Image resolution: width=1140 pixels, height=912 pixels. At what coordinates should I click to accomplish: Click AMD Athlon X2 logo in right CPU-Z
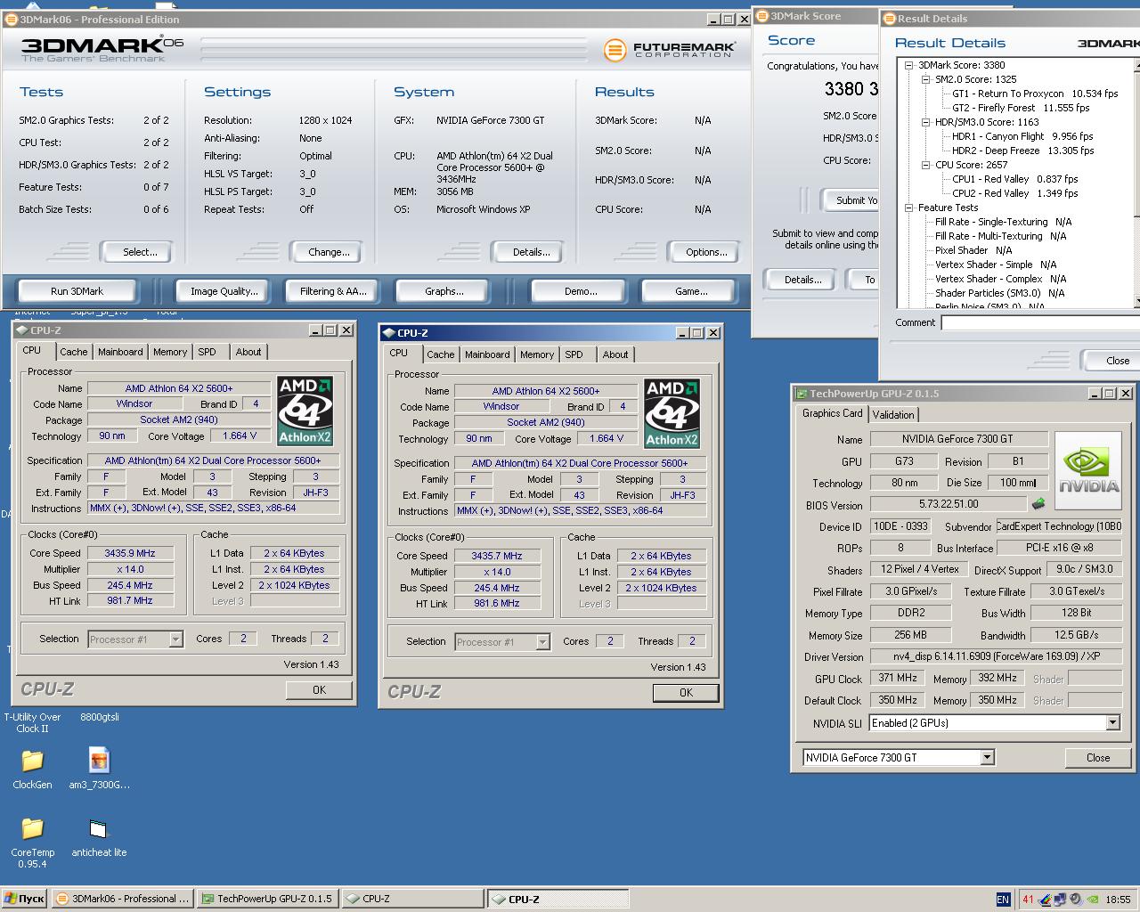pos(672,413)
